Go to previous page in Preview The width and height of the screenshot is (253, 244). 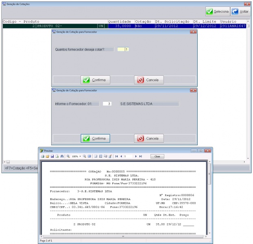click(121, 156)
